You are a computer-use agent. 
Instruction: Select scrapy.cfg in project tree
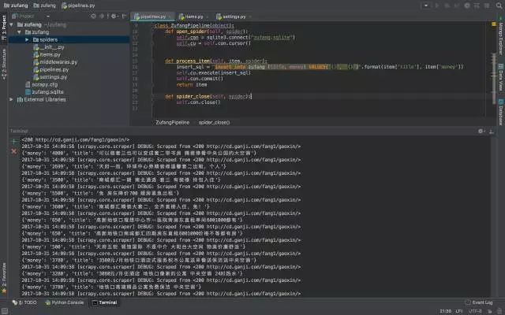pyautogui.click(x=42, y=84)
